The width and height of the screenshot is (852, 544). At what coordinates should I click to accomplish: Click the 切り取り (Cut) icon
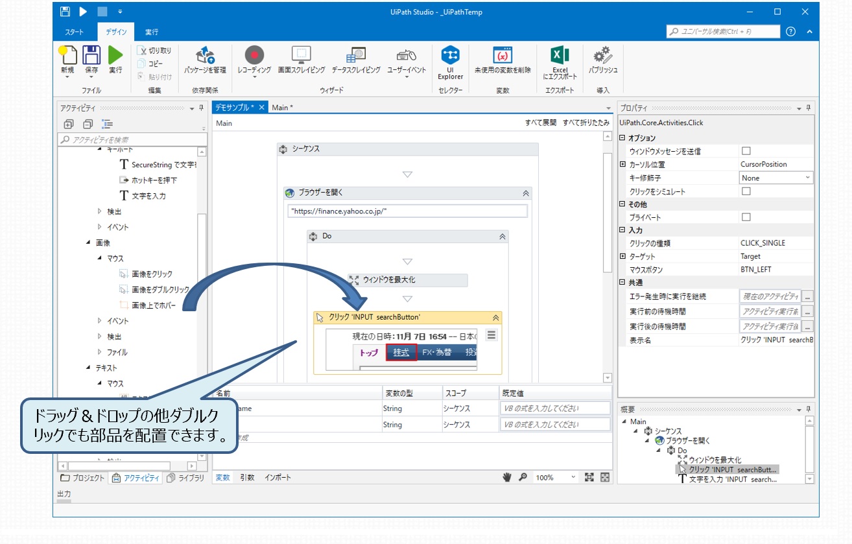pyautogui.click(x=143, y=51)
